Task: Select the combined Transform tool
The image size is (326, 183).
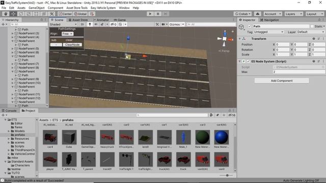Action: coord(44,14)
